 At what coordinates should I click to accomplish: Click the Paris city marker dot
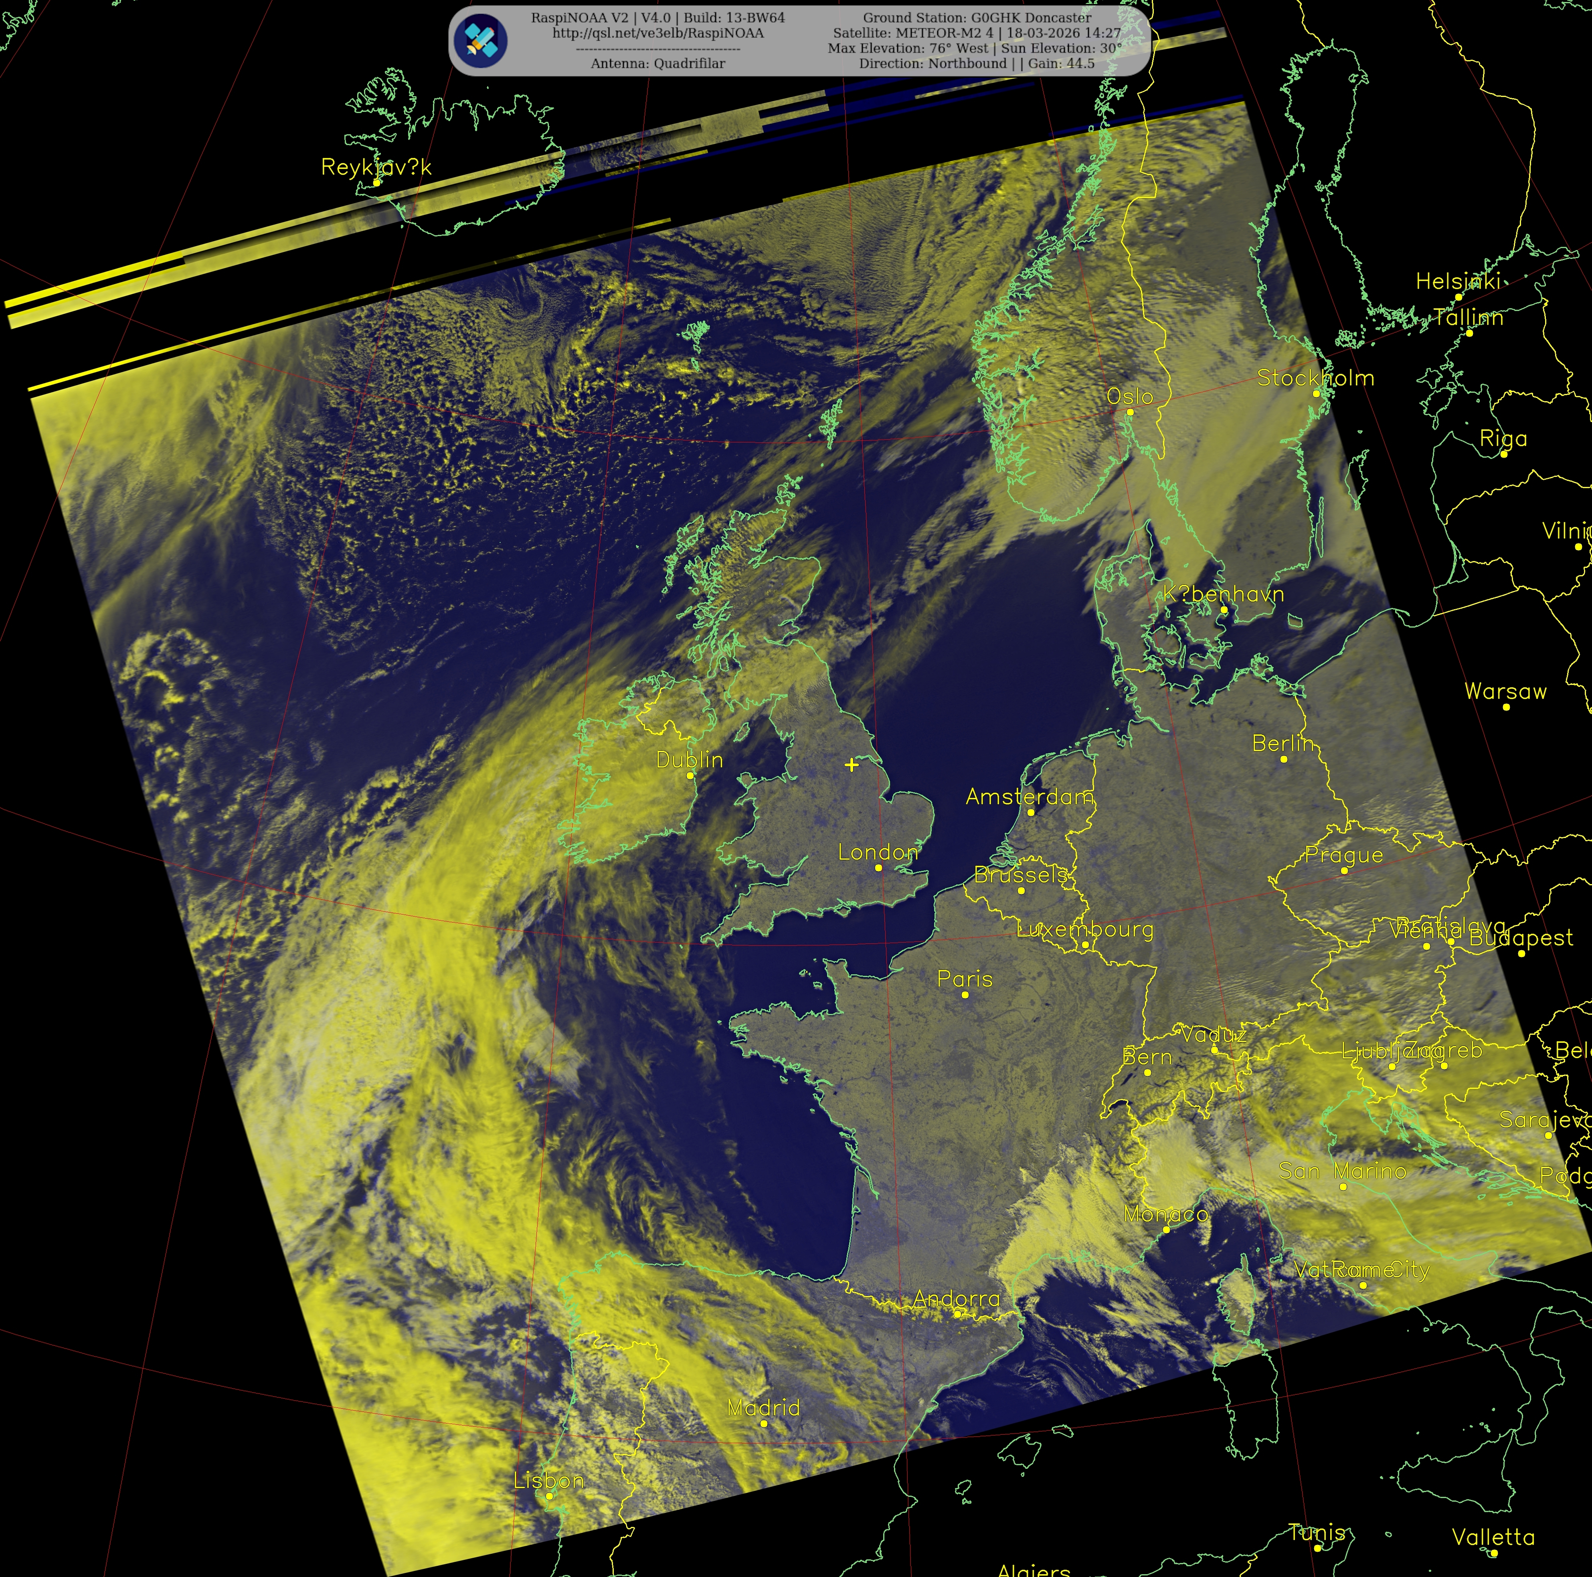(965, 994)
